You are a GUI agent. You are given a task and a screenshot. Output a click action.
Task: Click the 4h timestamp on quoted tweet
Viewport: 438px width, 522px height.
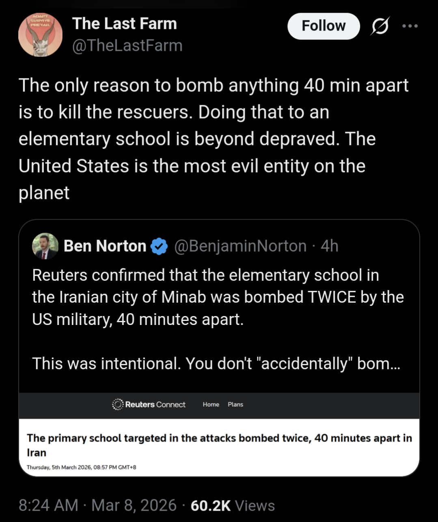[x=329, y=246]
